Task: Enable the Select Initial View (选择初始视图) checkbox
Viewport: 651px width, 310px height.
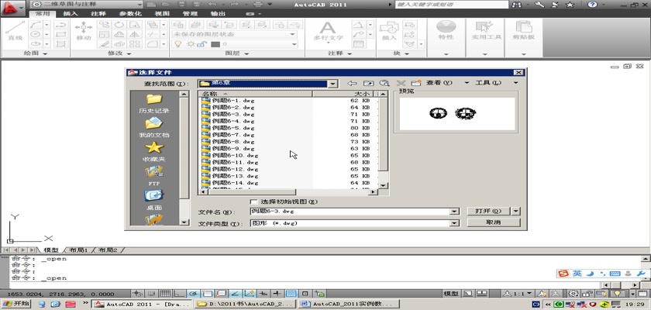Action: (254, 201)
